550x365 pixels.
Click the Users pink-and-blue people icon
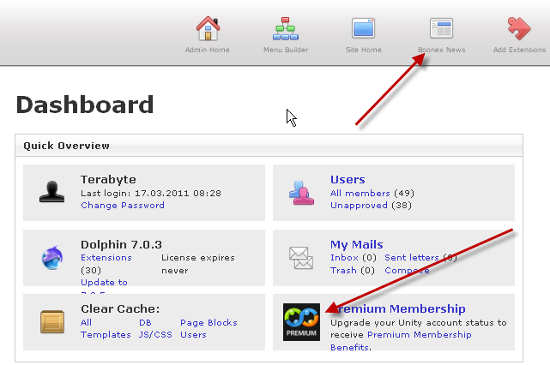coord(301,193)
